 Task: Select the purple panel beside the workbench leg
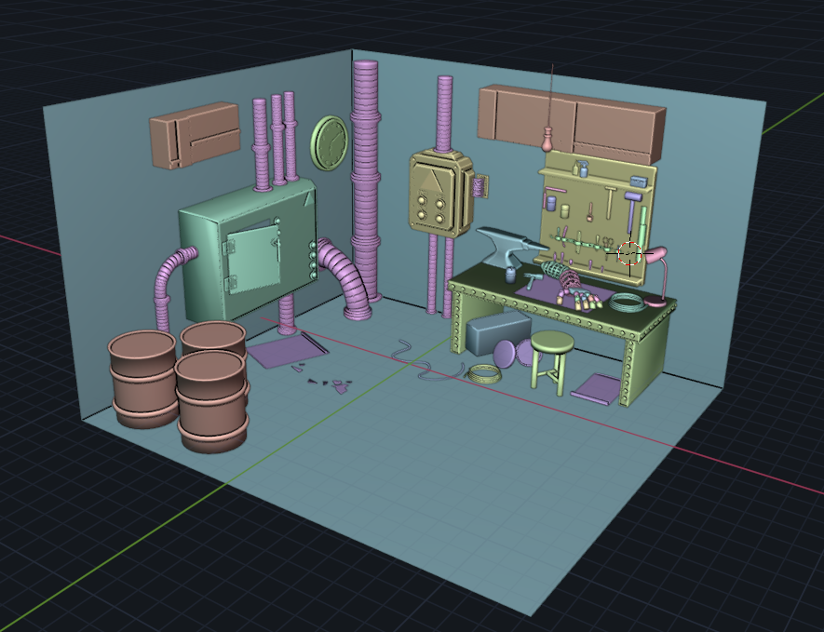597,389
